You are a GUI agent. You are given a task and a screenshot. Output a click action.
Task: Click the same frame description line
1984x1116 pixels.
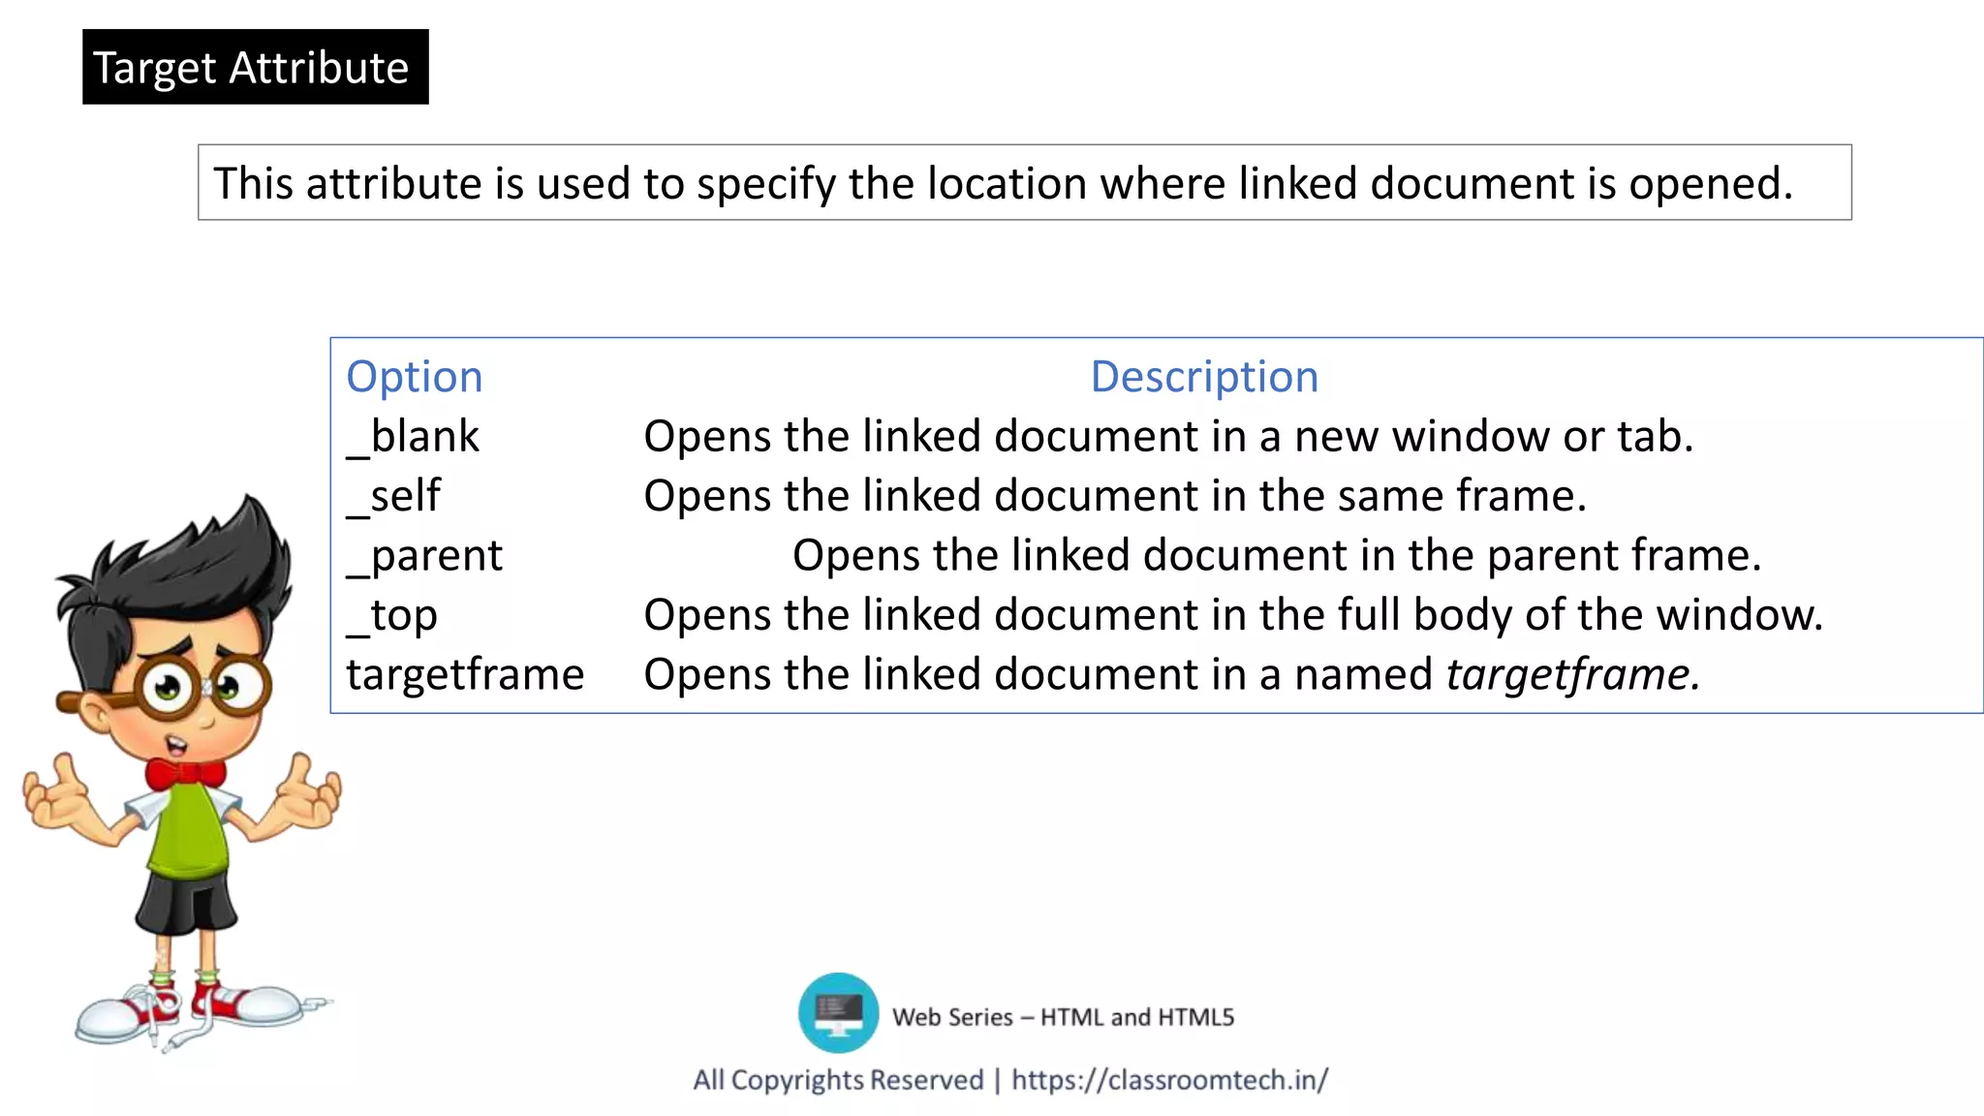tap(1114, 496)
